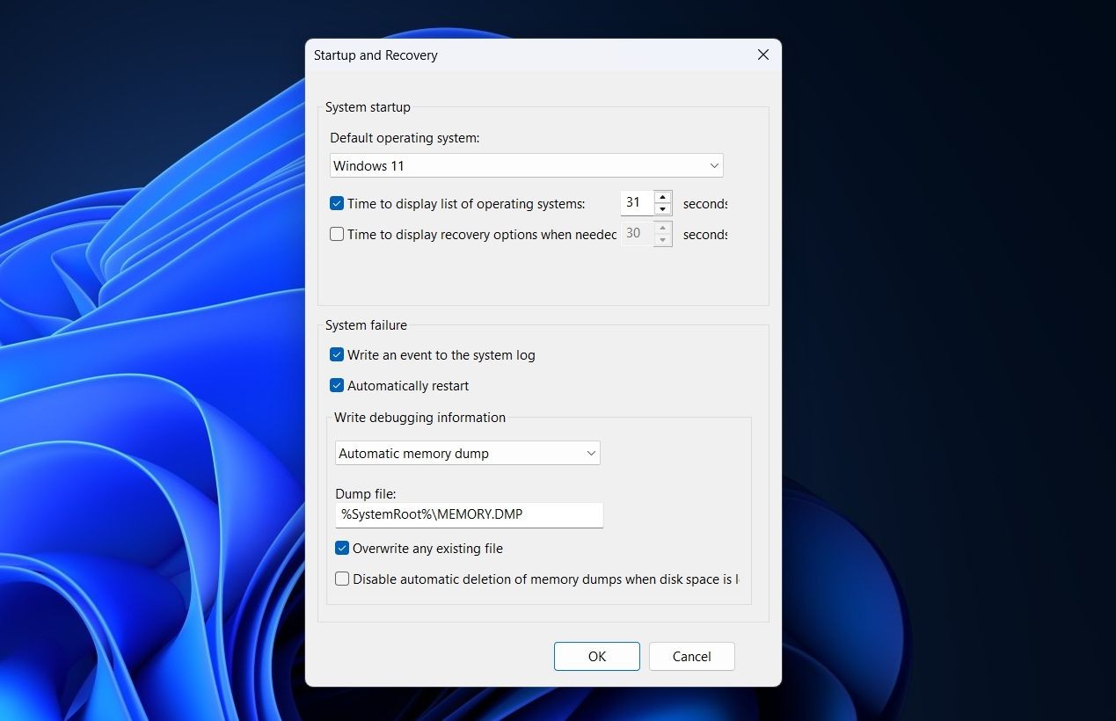Viewport: 1116px width, 721px height.
Task: Click the 'Write debugging information' group label
Action: point(419,417)
